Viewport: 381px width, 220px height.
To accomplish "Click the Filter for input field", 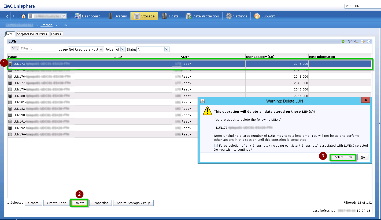I will pyautogui.click(x=38, y=48).
